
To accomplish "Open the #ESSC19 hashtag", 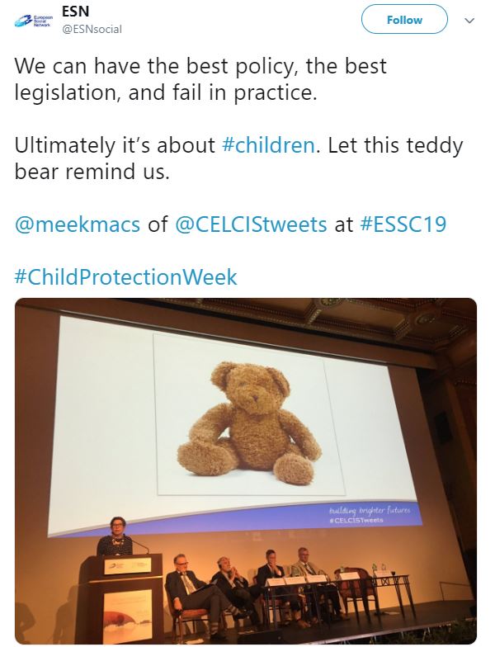I will [403, 224].
